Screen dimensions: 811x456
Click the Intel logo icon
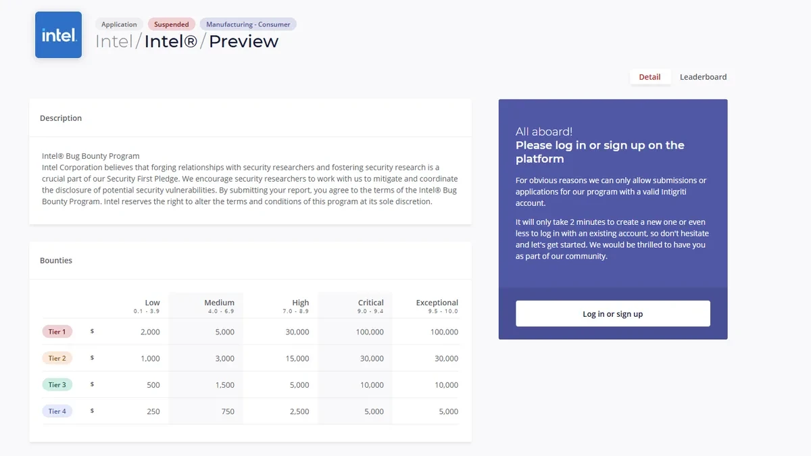tap(58, 34)
